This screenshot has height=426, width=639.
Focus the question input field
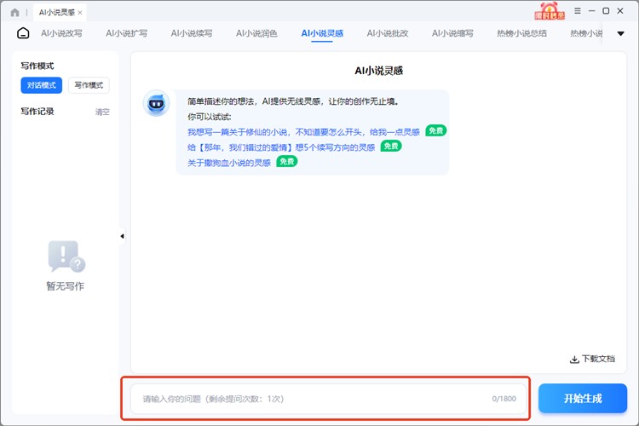pyautogui.click(x=329, y=399)
